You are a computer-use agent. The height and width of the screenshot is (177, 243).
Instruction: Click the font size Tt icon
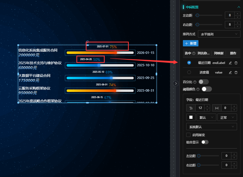pos(191,108)
